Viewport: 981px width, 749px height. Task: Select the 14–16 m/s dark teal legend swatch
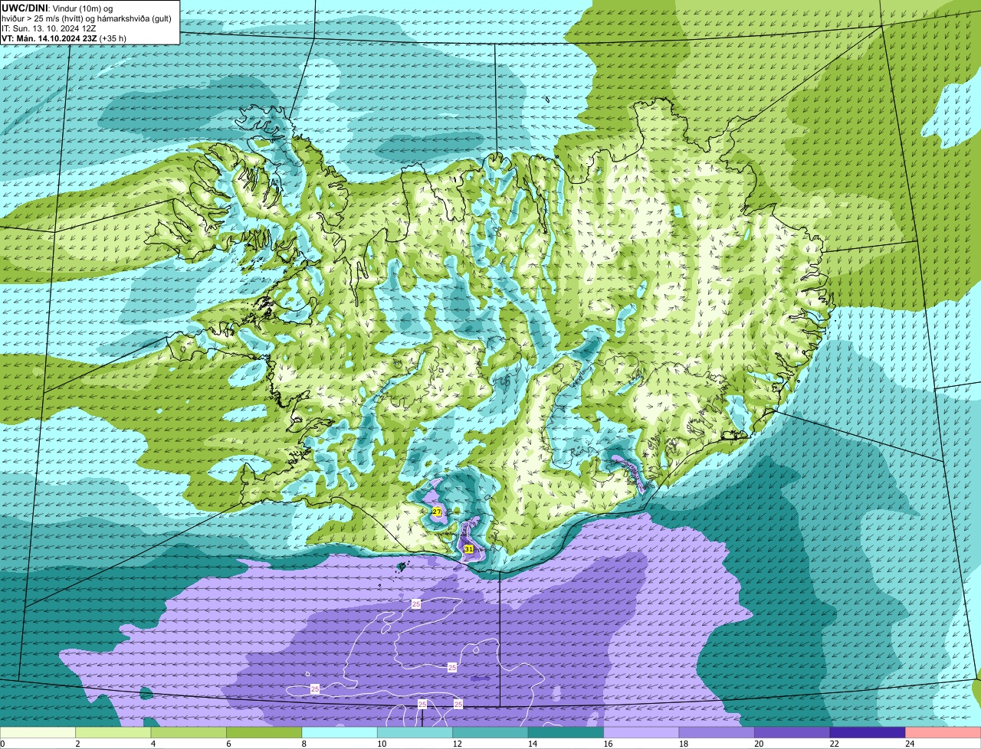click(566, 733)
